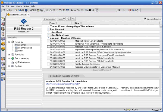This screenshot has height=112, width=163.
Task: Open the News dropdown button
Action: point(61,19)
